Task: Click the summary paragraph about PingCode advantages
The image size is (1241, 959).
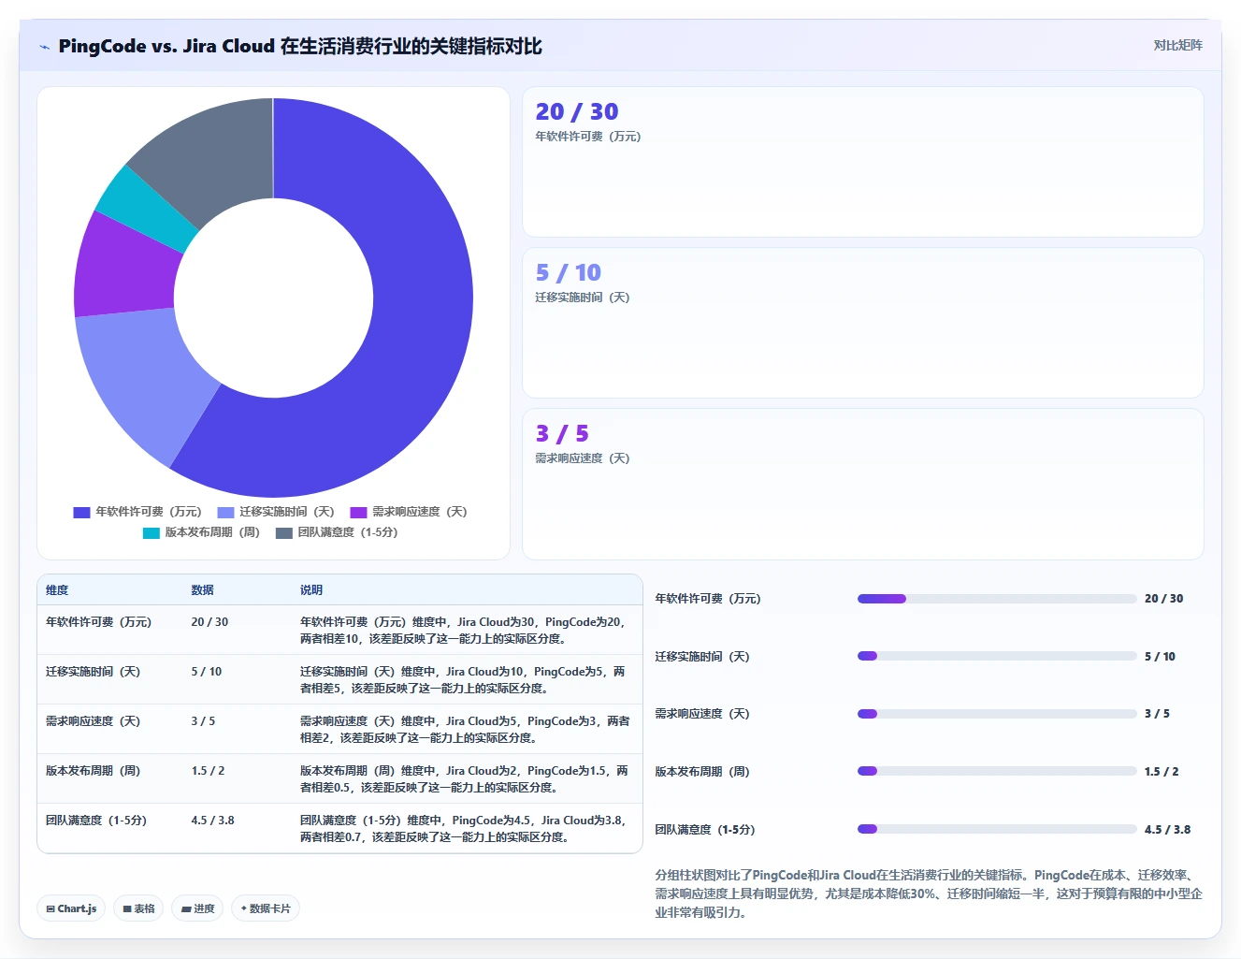Action: [929, 894]
